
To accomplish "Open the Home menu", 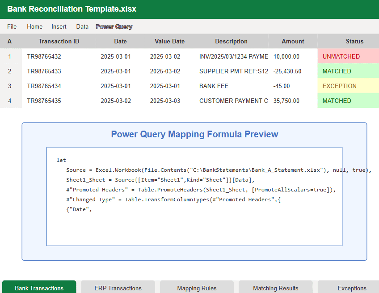I will (x=35, y=26).
